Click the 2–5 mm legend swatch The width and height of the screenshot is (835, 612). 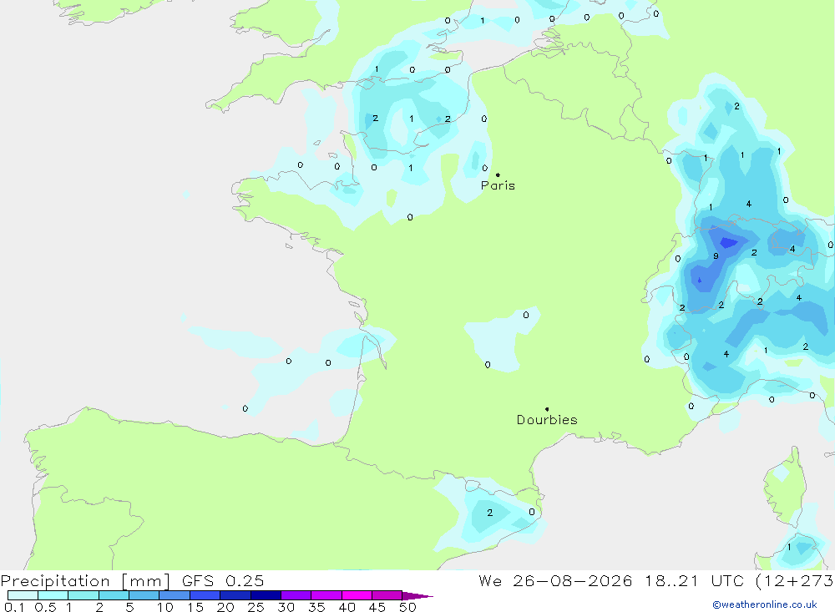114,595
